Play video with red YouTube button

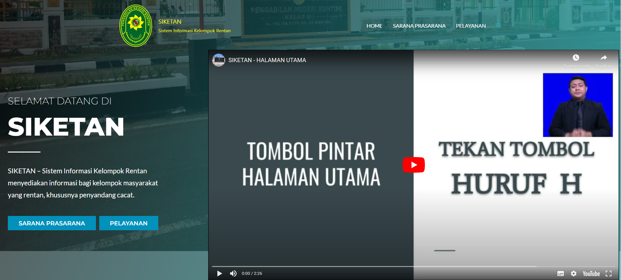[x=413, y=165]
